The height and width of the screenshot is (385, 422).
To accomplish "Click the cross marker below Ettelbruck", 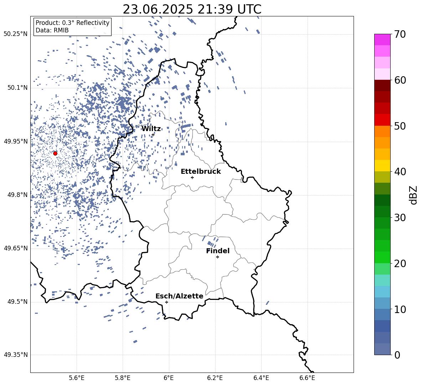I will [192, 177].
